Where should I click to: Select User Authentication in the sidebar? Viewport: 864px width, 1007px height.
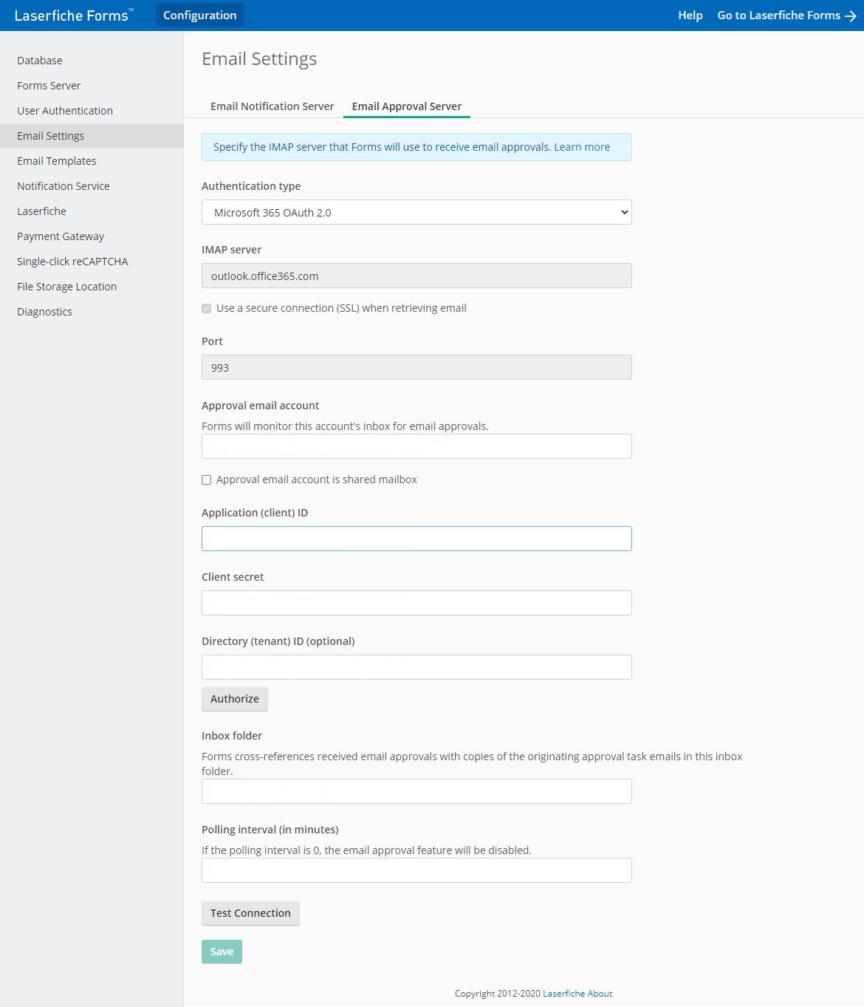[64, 110]
